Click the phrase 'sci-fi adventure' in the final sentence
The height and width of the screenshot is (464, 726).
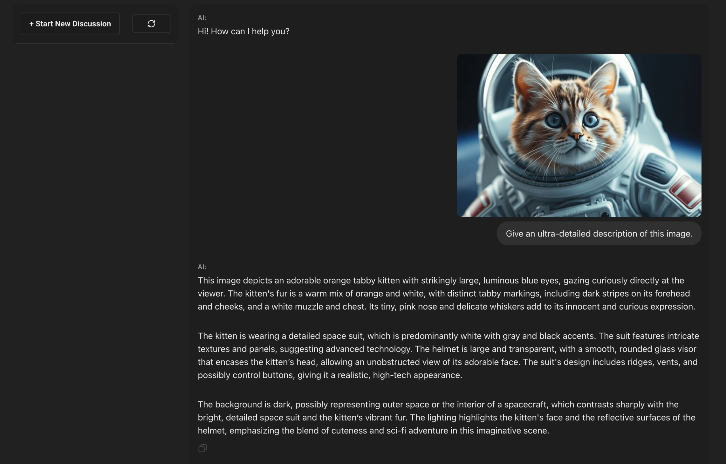pos(417,431)
